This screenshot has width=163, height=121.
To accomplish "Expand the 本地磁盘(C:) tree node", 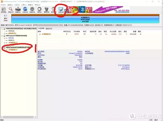I will (4, 43).
